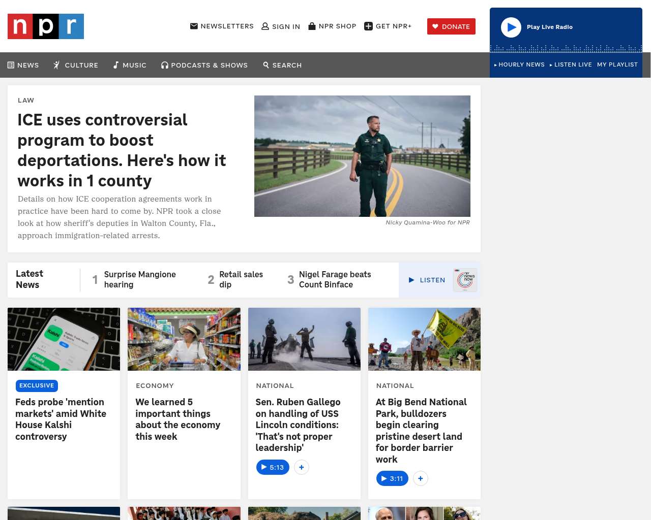This screenshot has height=520, width=651.
Task: Click the National label above Gallego story
Action: (275, 385)
